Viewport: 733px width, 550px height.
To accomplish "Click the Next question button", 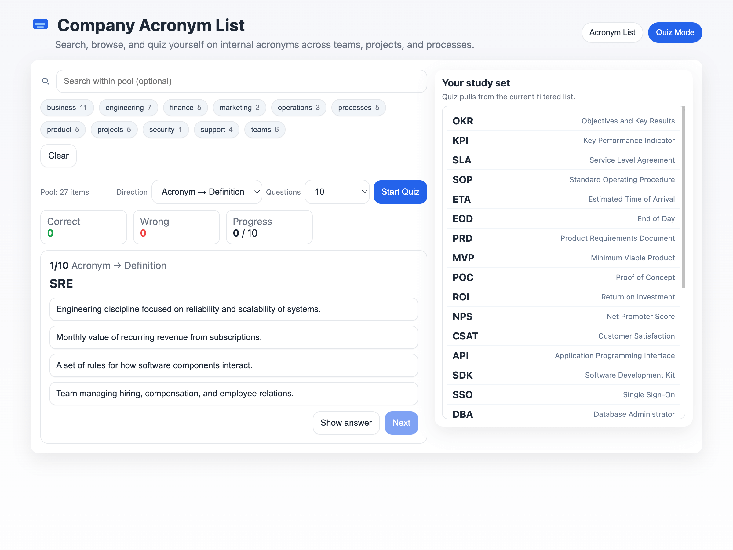I will point(401,423).
